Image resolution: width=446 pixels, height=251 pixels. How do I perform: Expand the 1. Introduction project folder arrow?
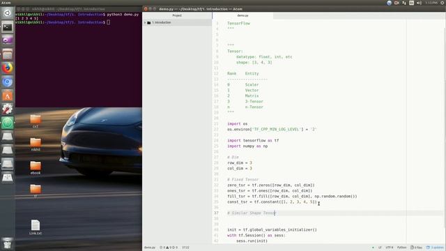(x=145, y=22)
